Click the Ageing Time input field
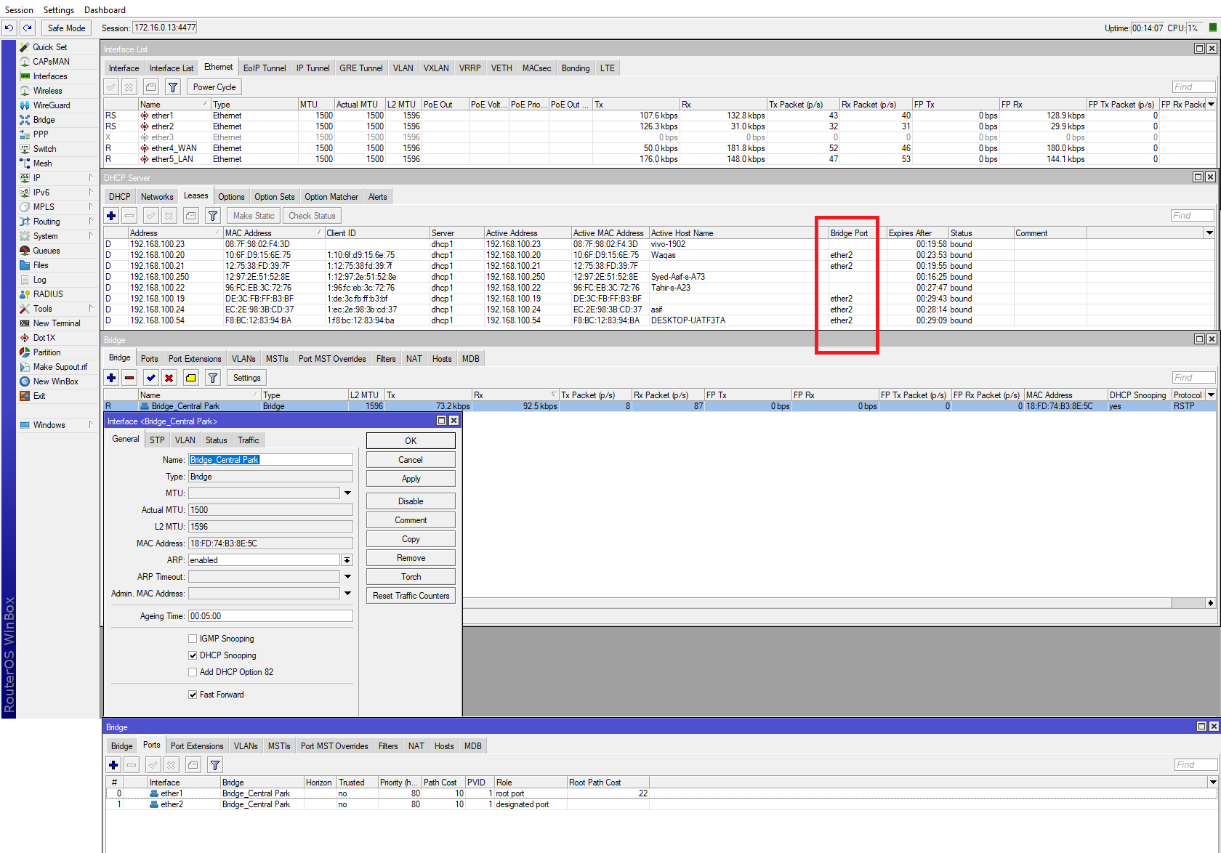The height and width of the screenshot is (853, 1221). click(x=270, y=616)
